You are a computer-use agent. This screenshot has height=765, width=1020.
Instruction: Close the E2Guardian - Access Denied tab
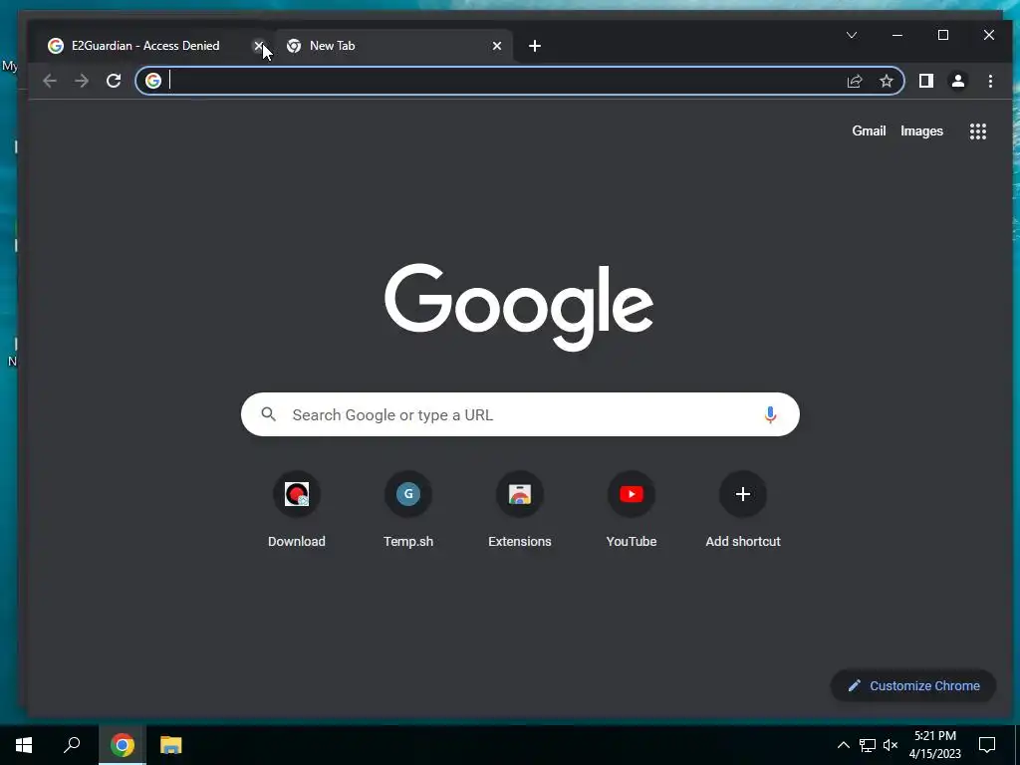tap(258, 46)
